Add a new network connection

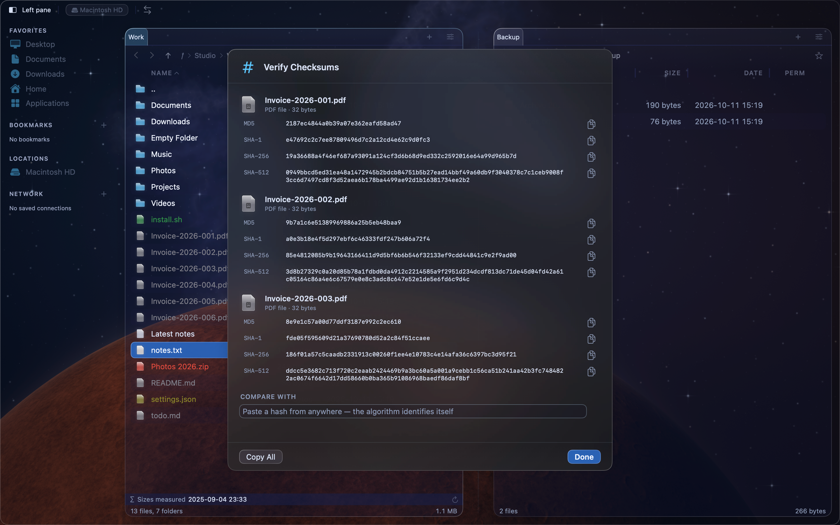pyautogui.click(x=104, y=194)
